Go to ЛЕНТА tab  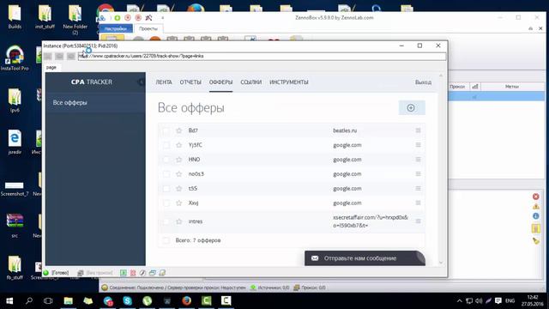[164, 82]
